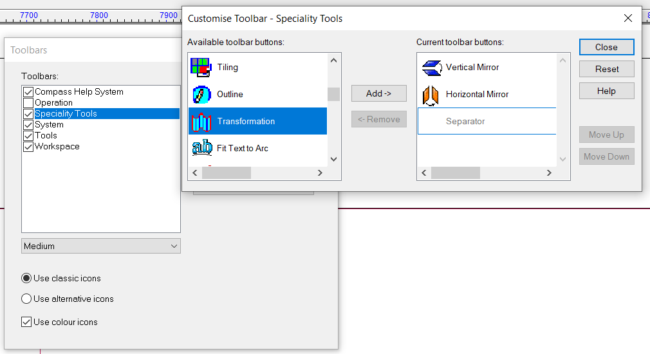Click the Transformation tool icon
Image resolution: width=650 pixels, height=354 pixels.
201,122
